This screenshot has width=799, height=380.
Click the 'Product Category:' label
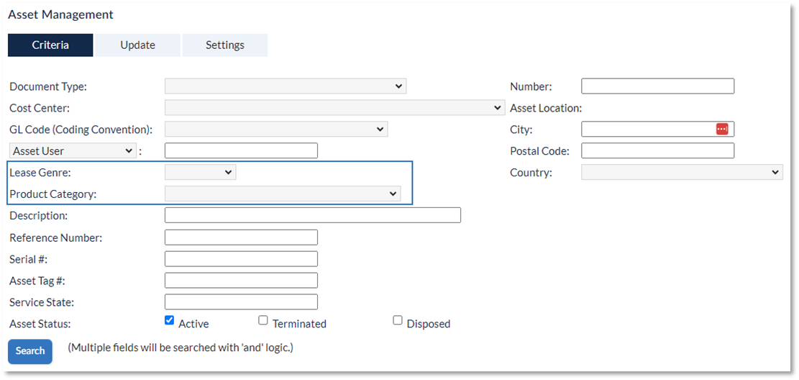click(x=53, y=194)
